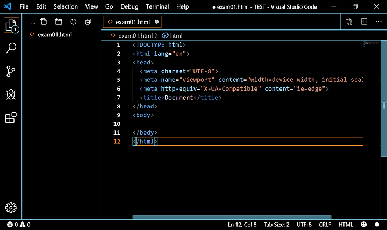Open the Edit menu
This screenshot has width=387, height=230.
[41, 6]
